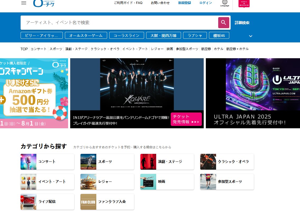
Task: Open イベント・アート in the navigation bar
Action: tap(135, 49)
